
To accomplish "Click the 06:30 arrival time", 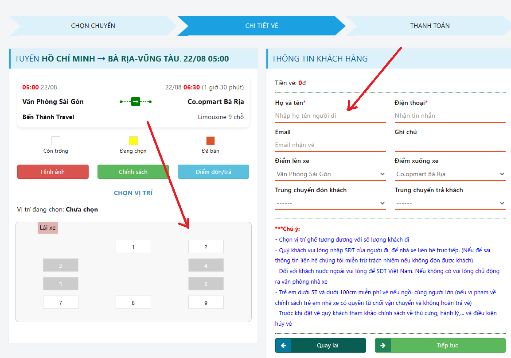I will click(191, 87).
